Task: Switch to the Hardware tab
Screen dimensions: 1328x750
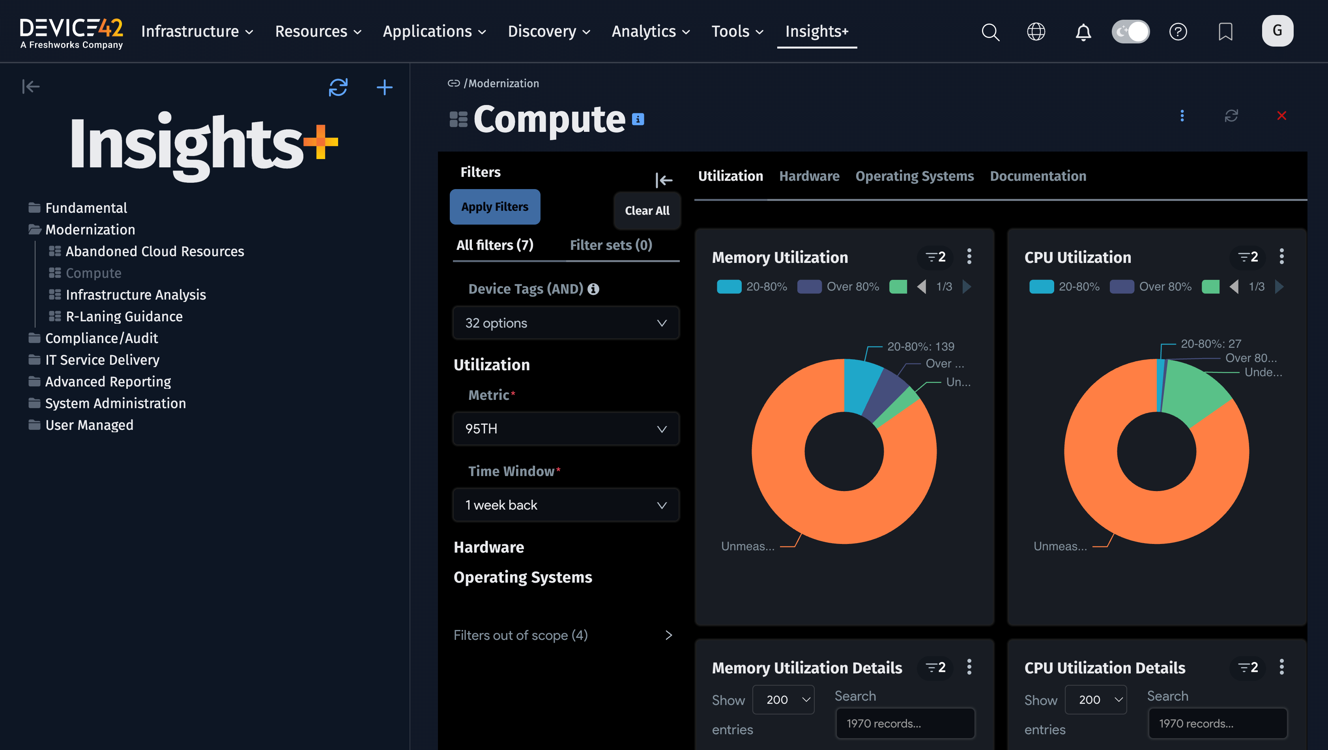Action: (x=809, y=176)
